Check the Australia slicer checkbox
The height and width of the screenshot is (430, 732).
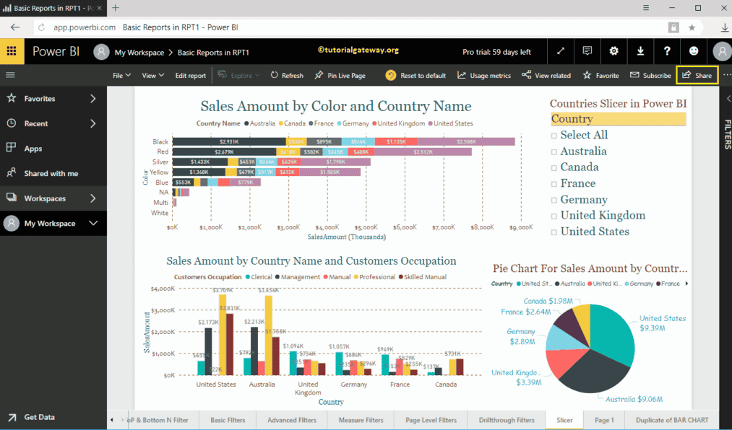(554, 152)
